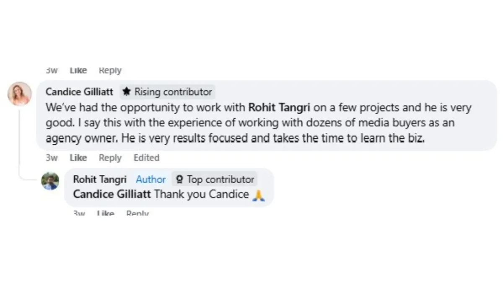Click the star icon in Rising contributor badge
Viewport: 503px width, 283px height.
[x=127, y=91]
